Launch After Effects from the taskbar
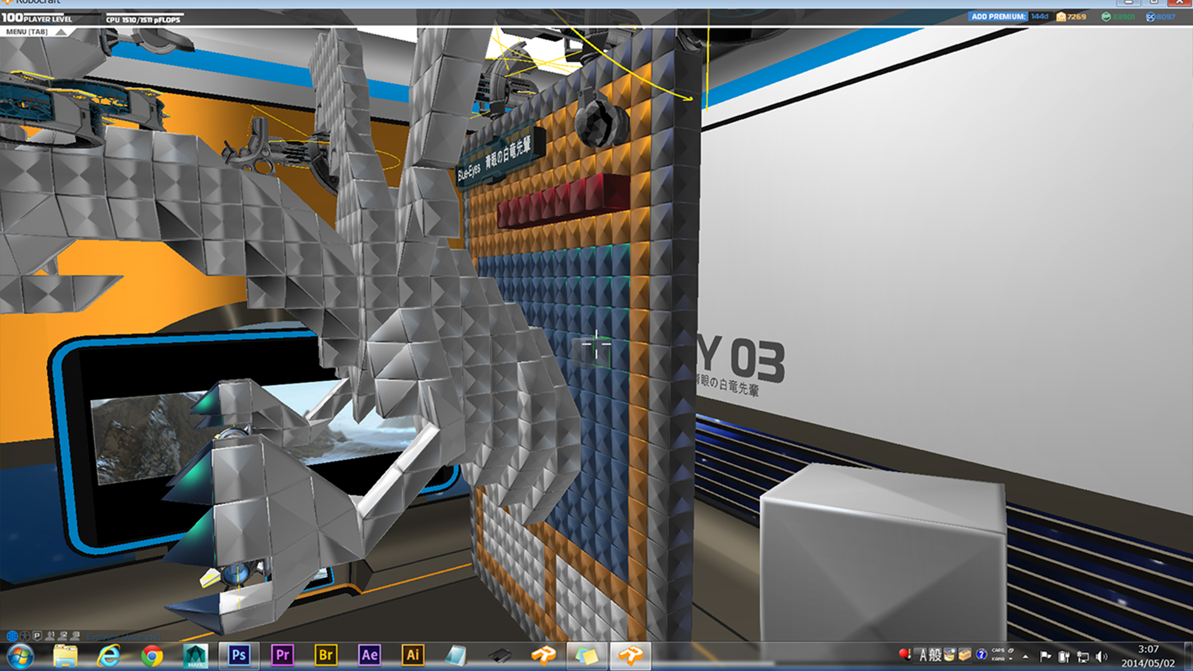The height and width of the screenshot is (671, 1193). (370, 655)
